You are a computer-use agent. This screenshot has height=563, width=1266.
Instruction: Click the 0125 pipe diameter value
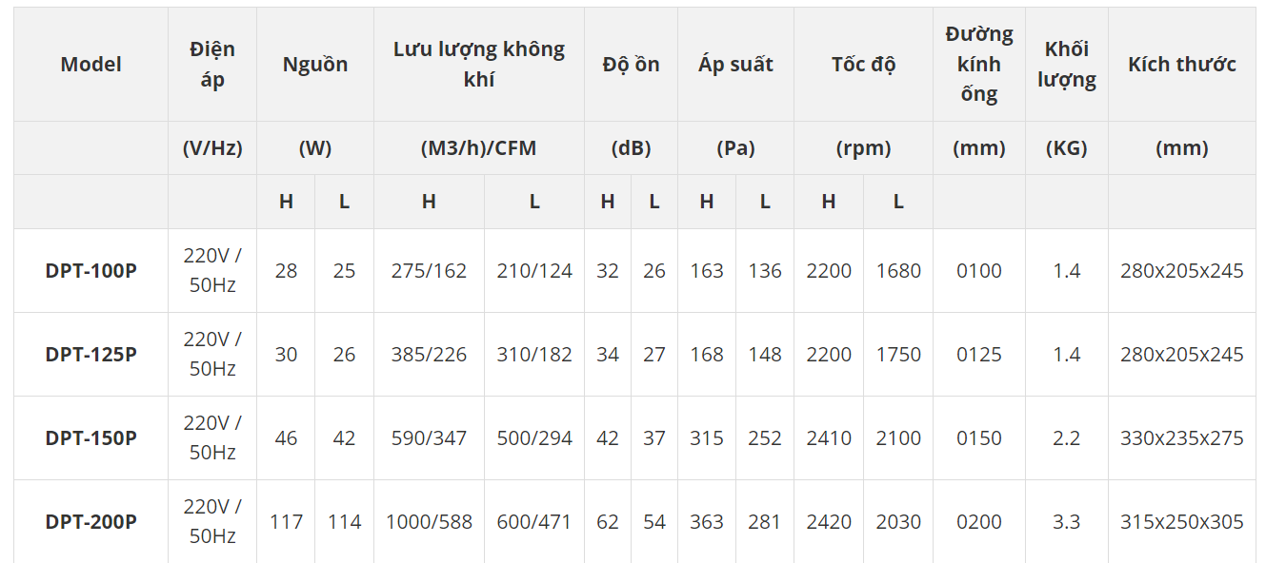(979, 355)
